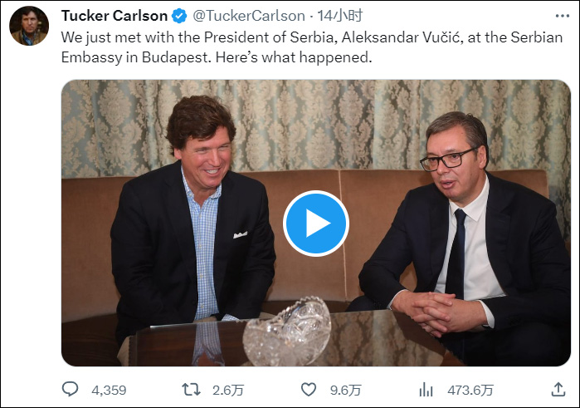Click the blue verified badge
The height and width of the screenshot is (408, 580).
[x=178, y=16]
